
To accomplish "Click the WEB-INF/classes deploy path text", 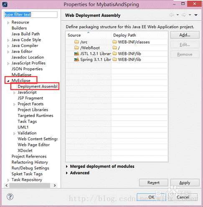I will point(134,42).
